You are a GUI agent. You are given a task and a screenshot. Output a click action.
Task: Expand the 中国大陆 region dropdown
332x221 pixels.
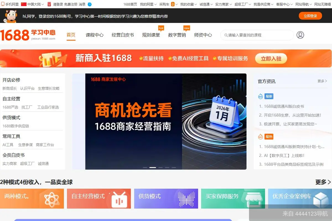(x=33, y=4)
